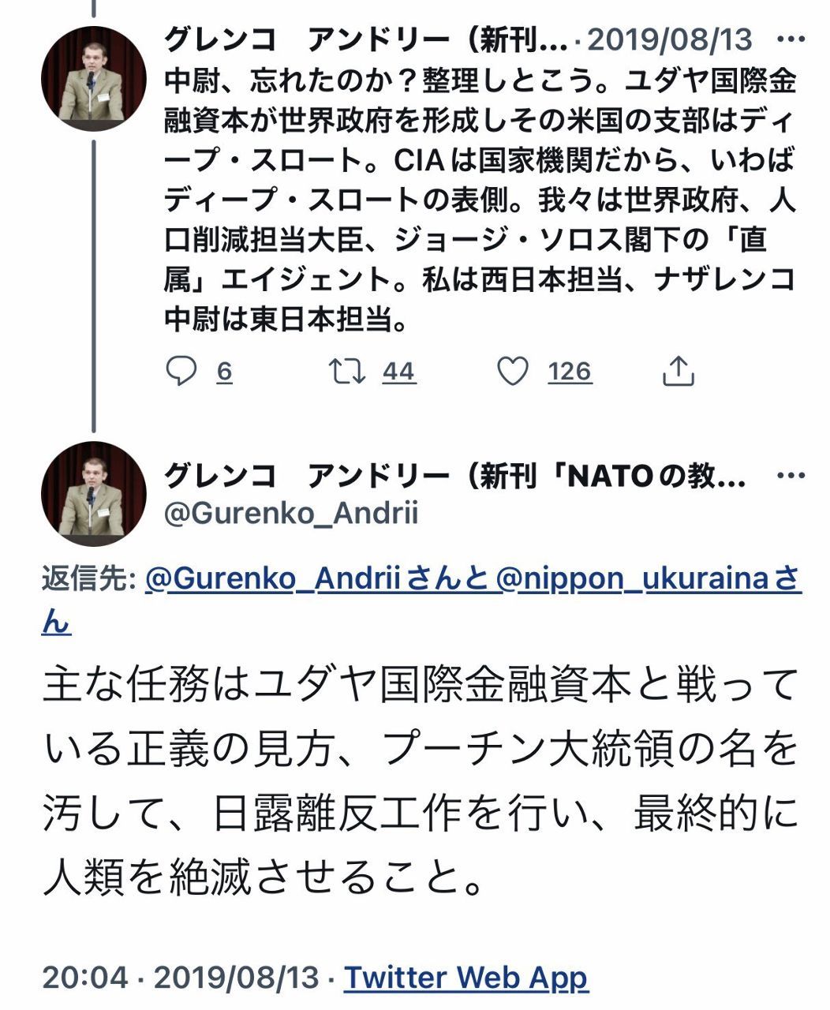This screenshot has height=1010, width=830.
Task: Open more options on the upper tweet
Action: pos(791,39)
